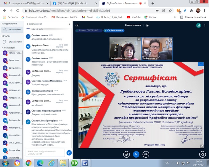This screenshot has height=167, width=209.
Task: Open Список для чтения reading list
Action: point(193,17)
